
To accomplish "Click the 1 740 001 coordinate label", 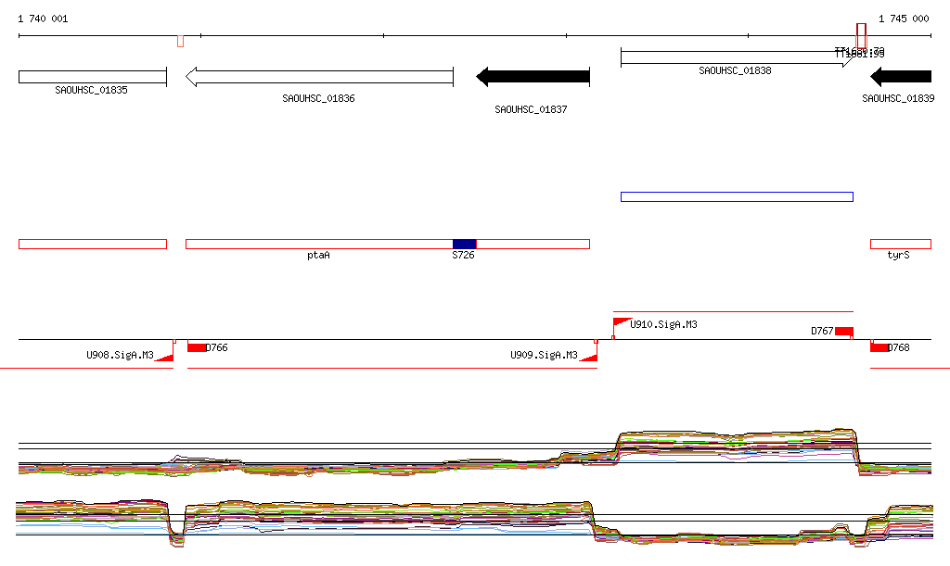I will point(43,19).
